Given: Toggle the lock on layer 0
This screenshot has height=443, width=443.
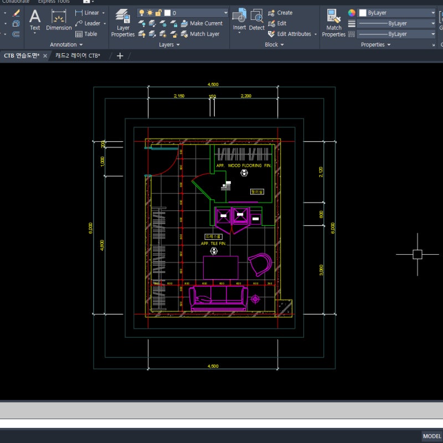Looking at the screenshot, I should pos(158,13).
